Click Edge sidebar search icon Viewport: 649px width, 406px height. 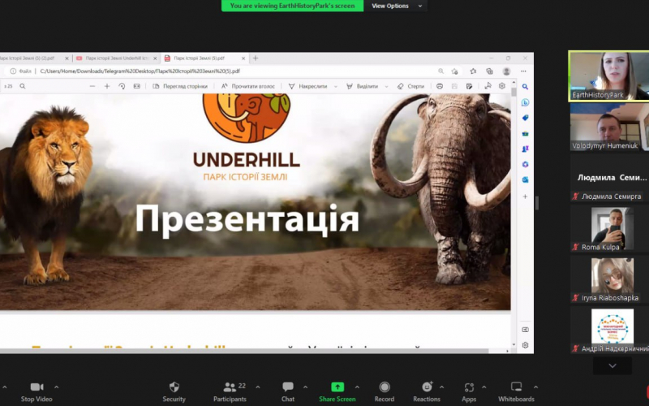point(525,87)
